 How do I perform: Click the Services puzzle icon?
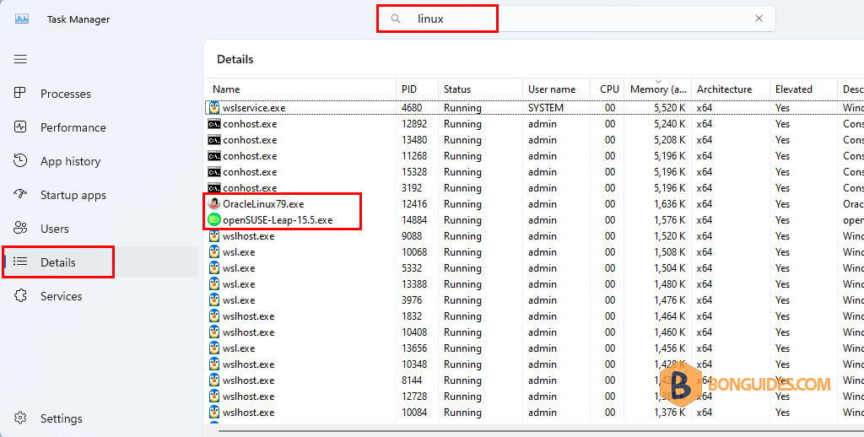(20, 294)
